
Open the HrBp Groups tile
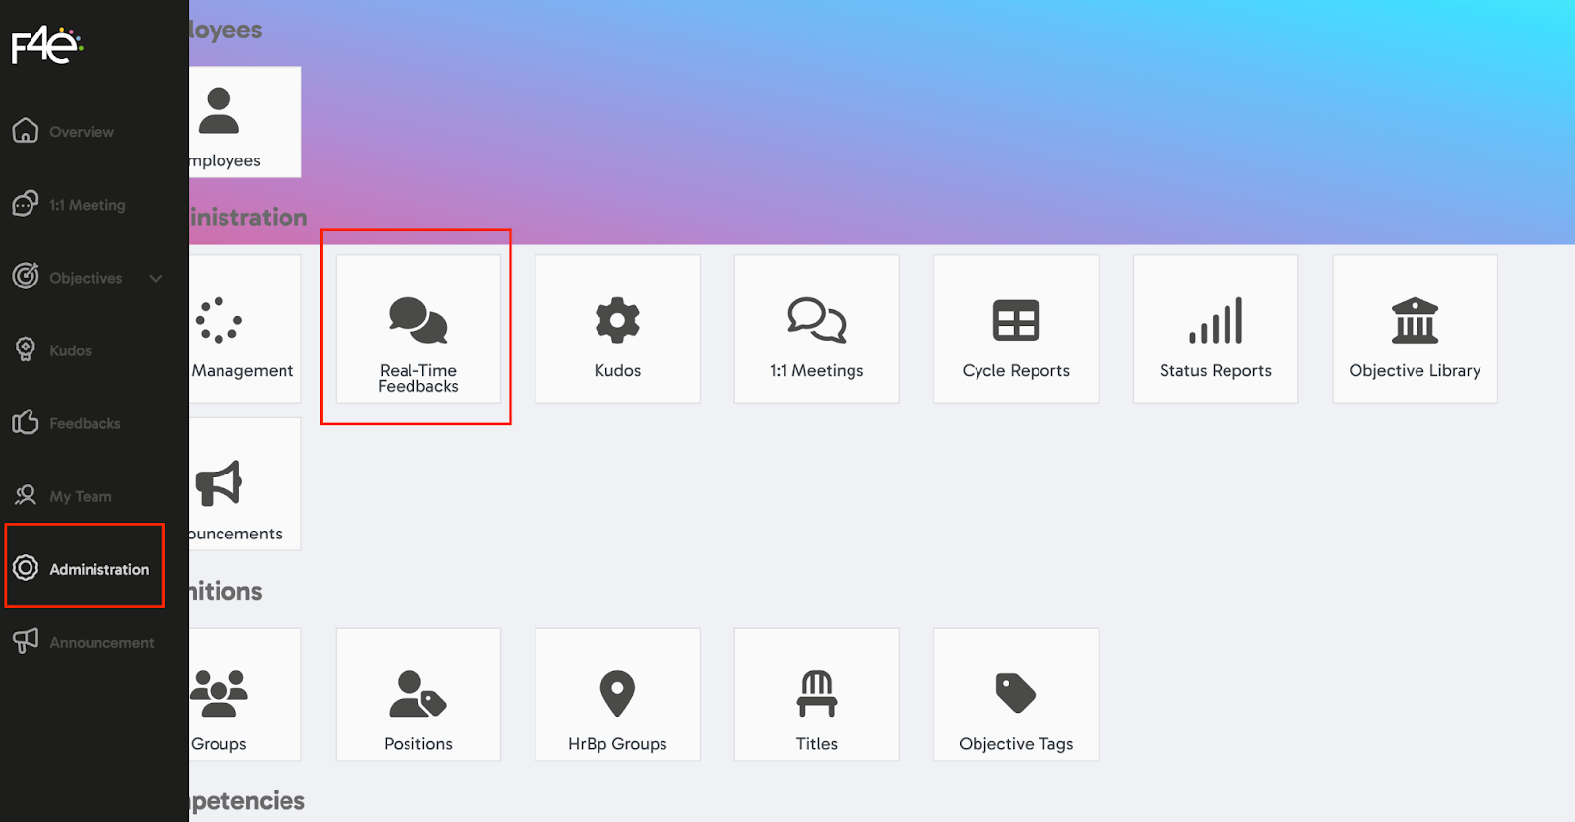pyautogui.click(x=617, y=695)
